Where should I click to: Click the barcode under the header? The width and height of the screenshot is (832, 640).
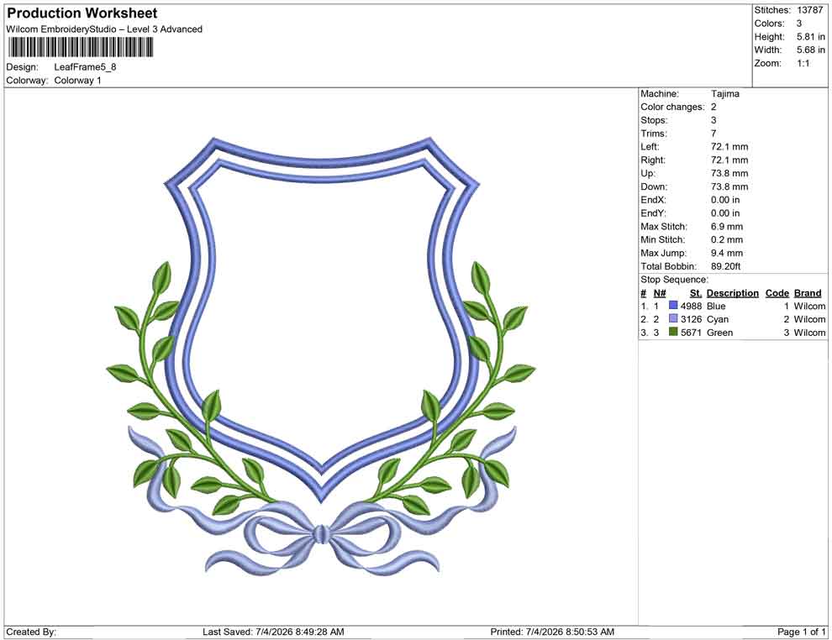tap(80, 48)
